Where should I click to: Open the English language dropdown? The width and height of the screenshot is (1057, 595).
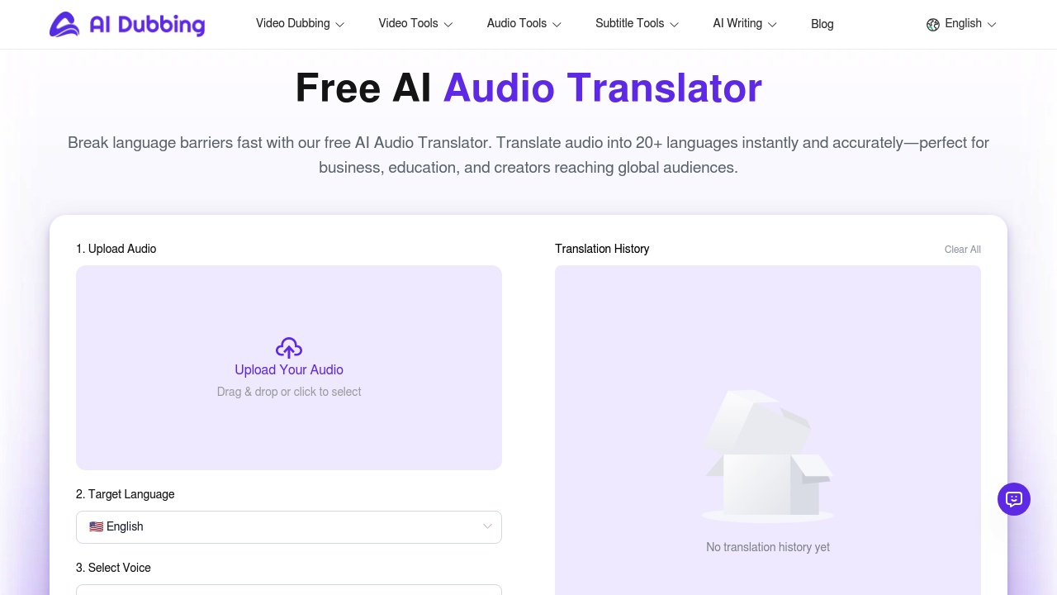(961, 24)
